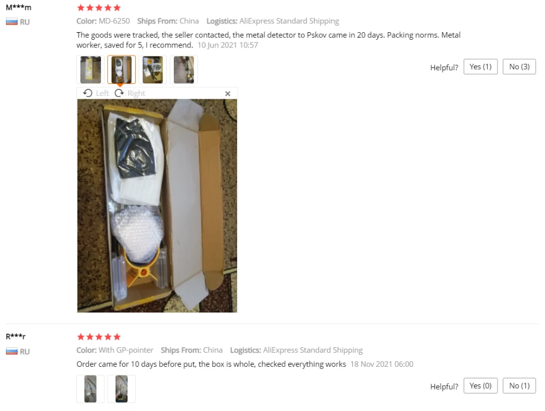
Task: Click the Russian flag beside R***r
Action: tap(11, 352)
